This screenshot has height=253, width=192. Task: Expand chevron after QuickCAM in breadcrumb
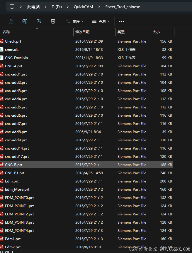coord(99,7)
